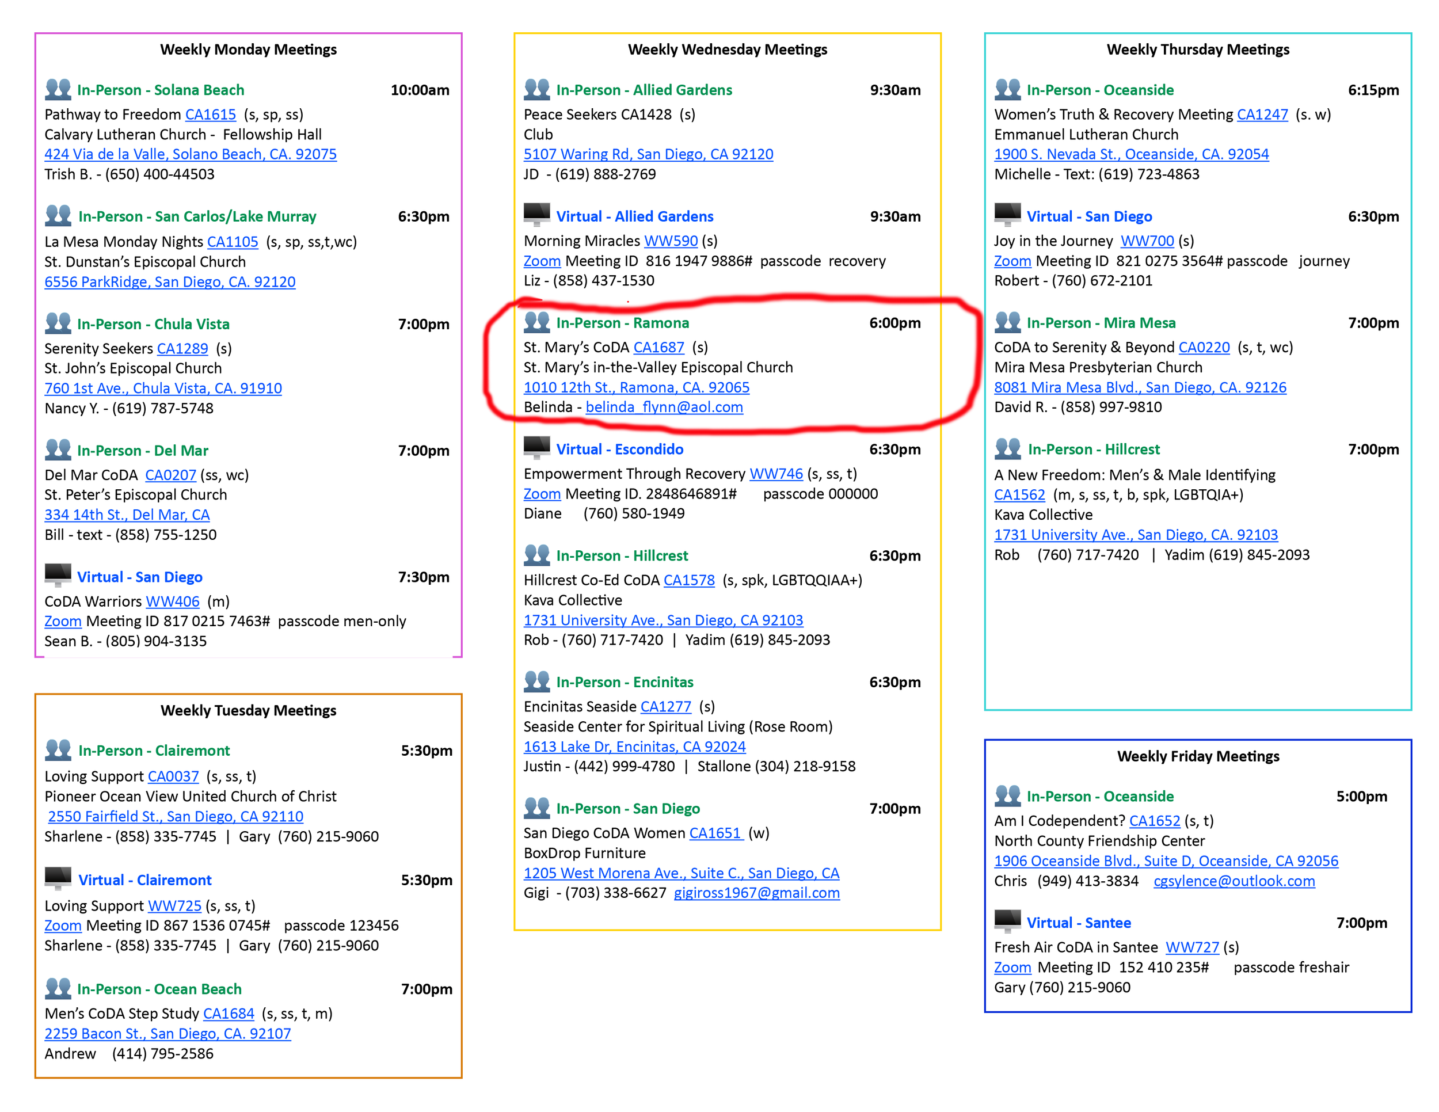Click the monitor icon beside Virtual - Clairemont
The height and width of the screenshot is (1112, 1439).
click(58, 878)
